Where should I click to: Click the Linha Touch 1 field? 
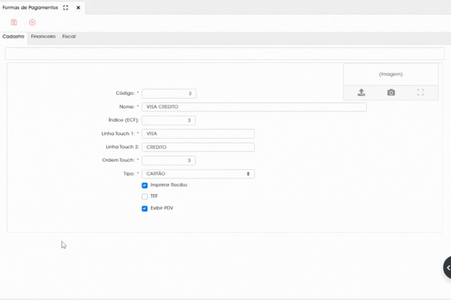coord(198,134)
